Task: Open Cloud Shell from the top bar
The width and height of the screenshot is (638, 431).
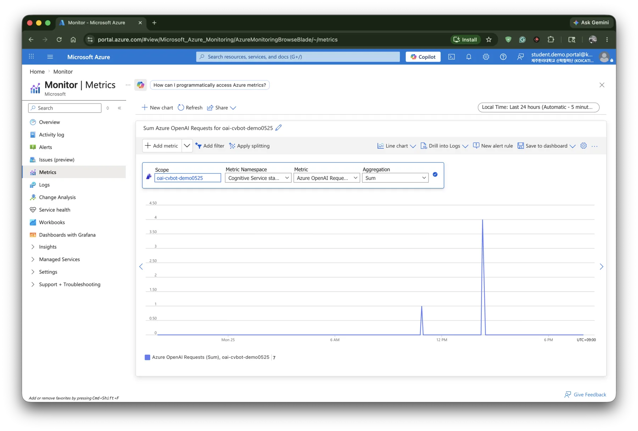Action: (x=452, y=57)
